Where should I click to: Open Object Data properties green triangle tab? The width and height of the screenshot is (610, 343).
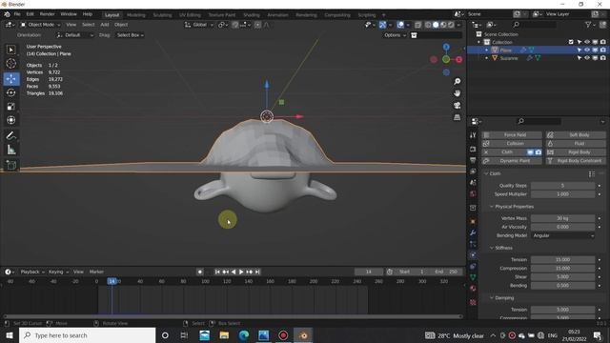point(473,277)
